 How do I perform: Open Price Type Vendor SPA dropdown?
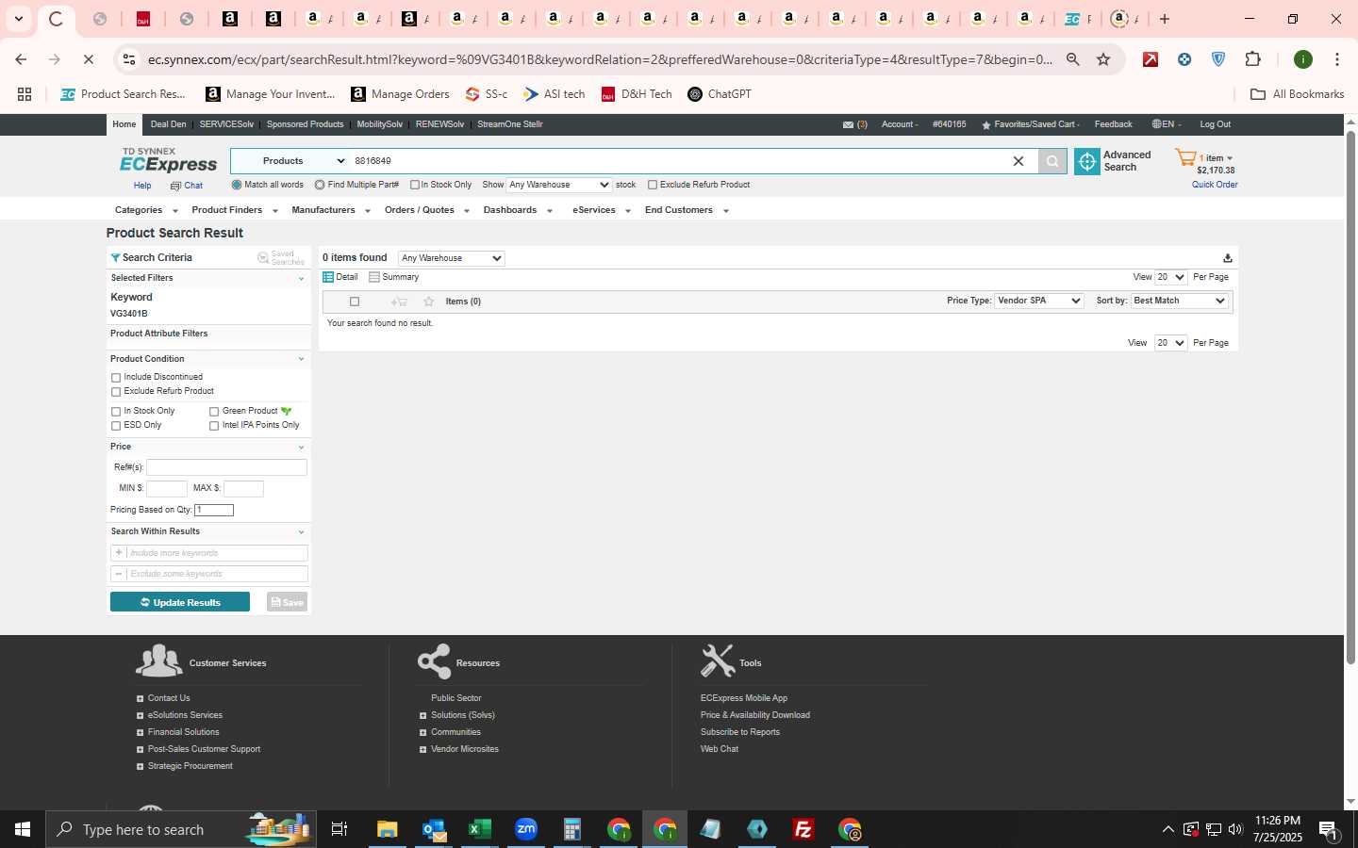[x=1038, y=301]
